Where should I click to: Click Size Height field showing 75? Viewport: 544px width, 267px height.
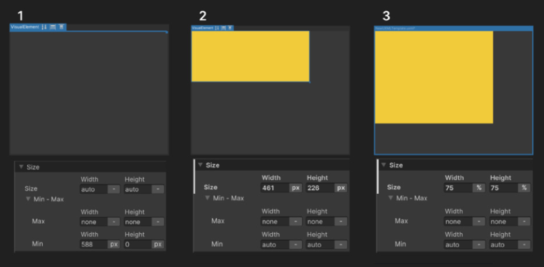503,188
